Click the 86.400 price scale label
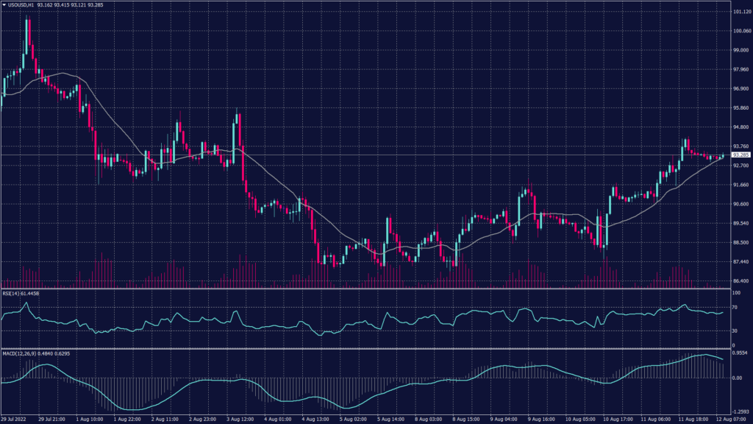 pos(740,280)
